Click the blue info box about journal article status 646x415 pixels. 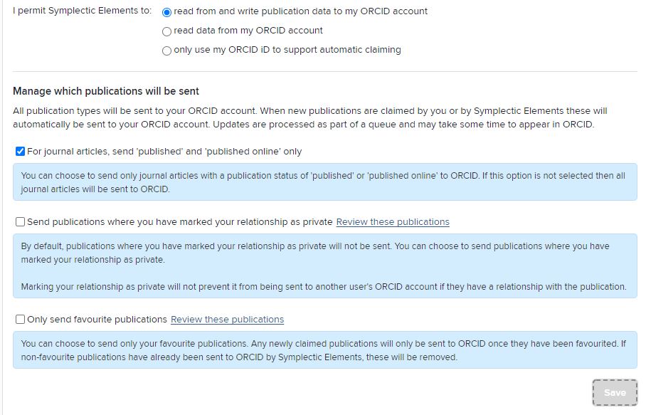pos(325,182)
